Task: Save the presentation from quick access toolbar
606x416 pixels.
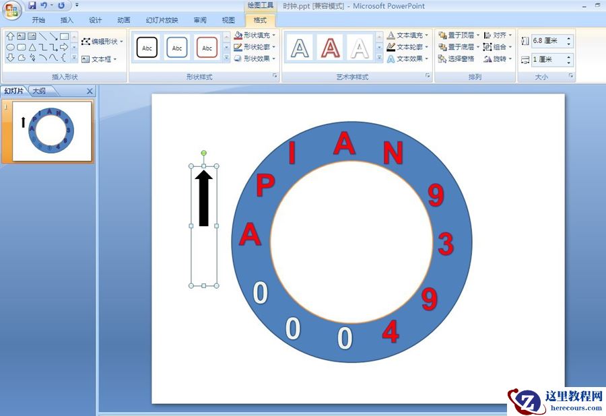Action: pos(32,5)
